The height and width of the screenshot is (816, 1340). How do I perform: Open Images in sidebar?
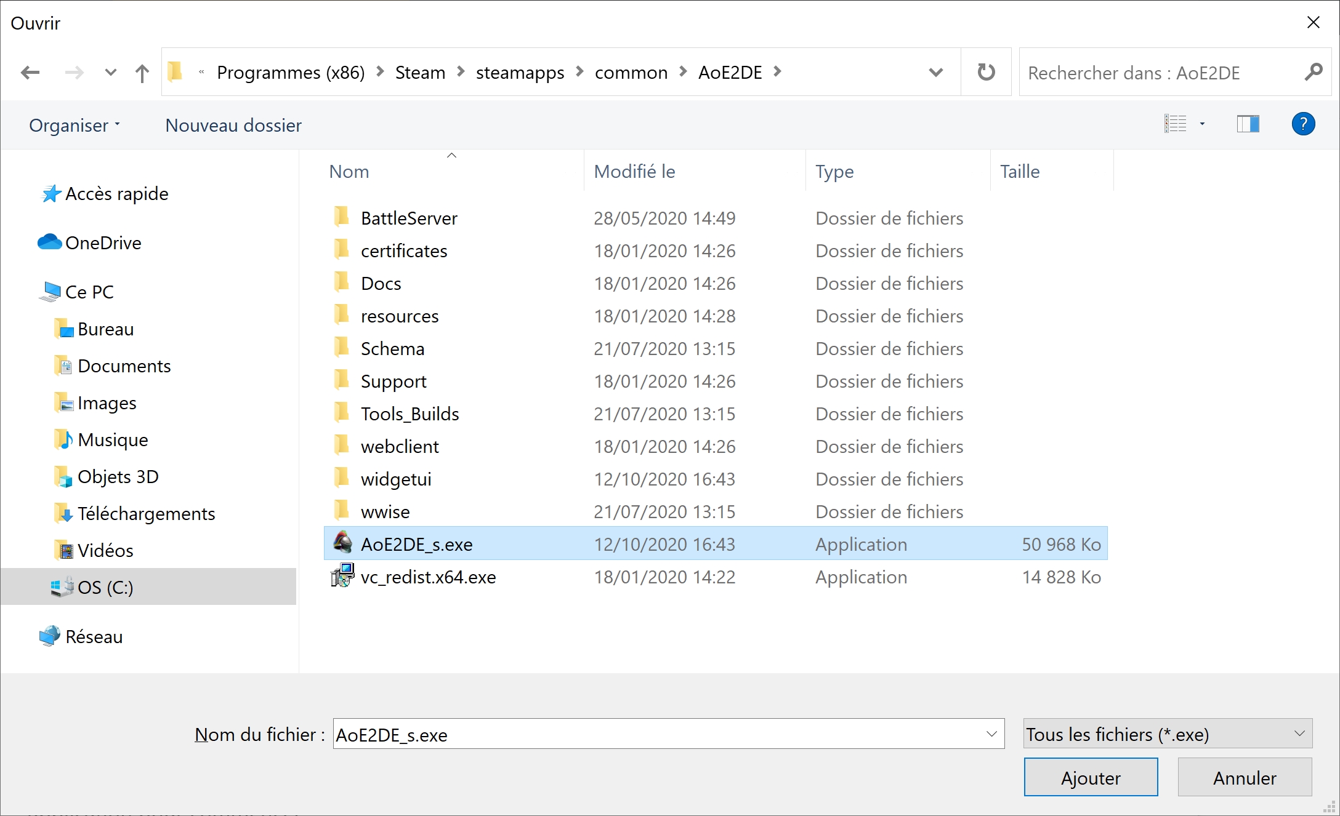pyautogui.click(x=95, y=403)
